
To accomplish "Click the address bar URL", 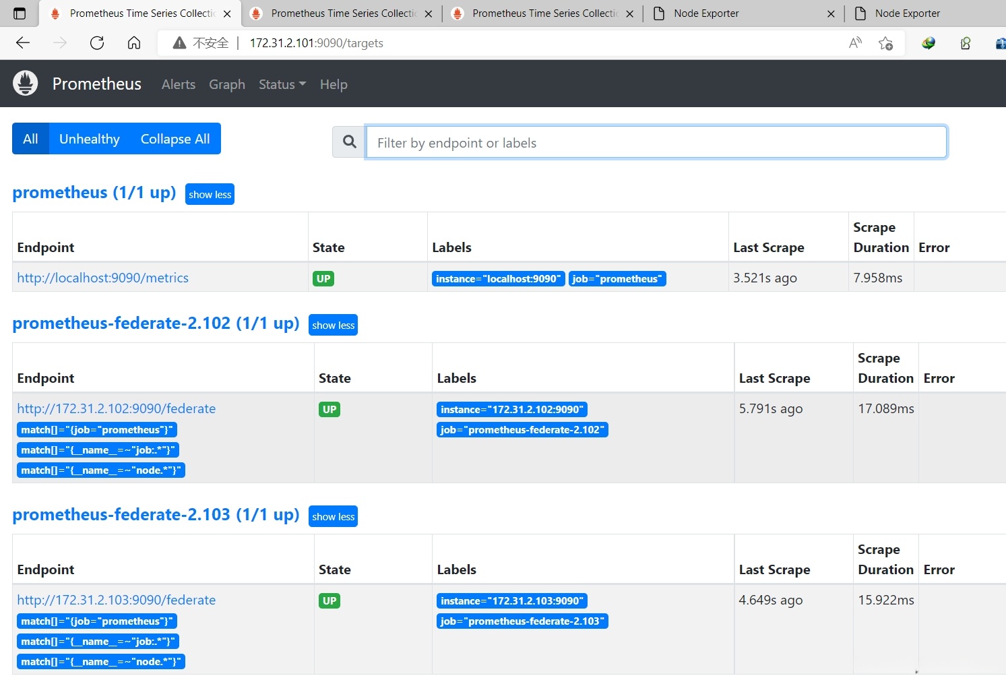I will [x=317, y=43].
